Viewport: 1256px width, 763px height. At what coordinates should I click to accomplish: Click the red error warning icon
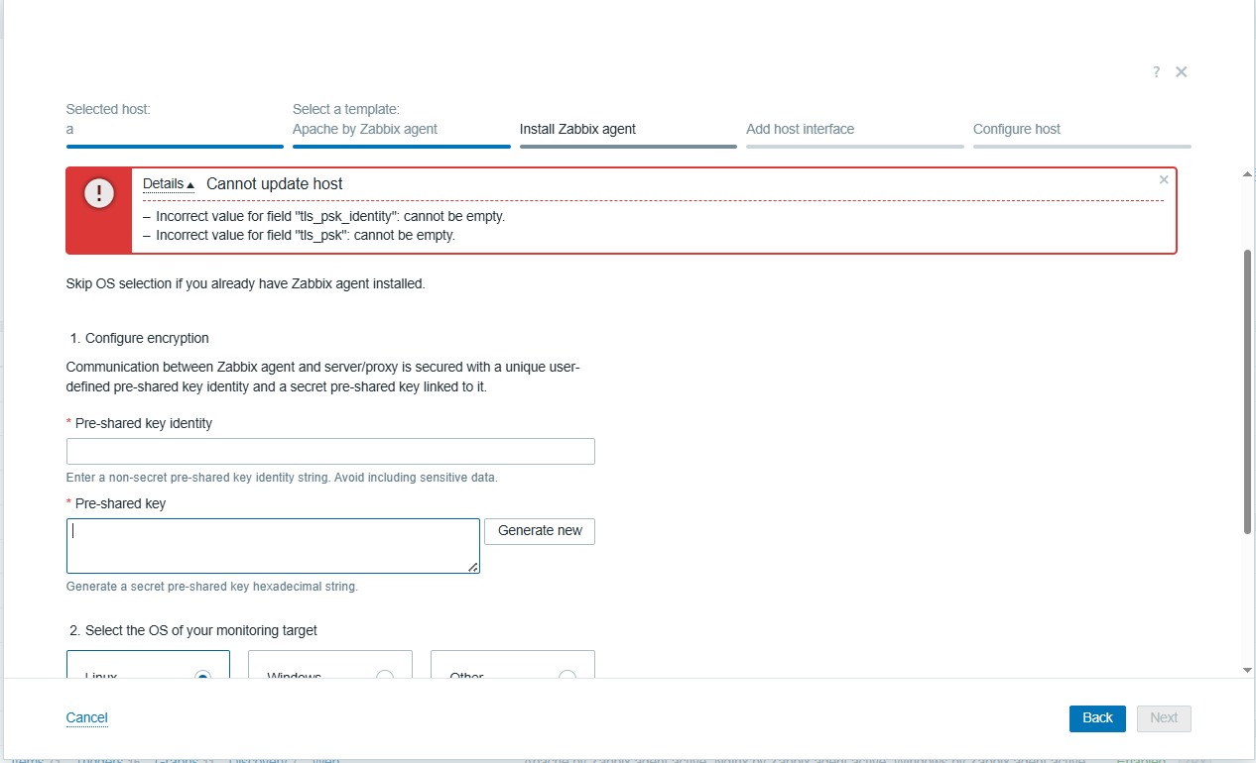98,193
